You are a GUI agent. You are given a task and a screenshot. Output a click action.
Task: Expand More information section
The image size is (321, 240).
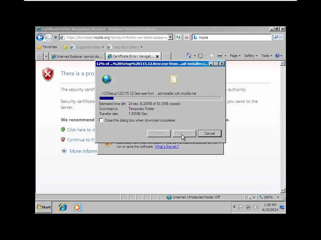79,151
